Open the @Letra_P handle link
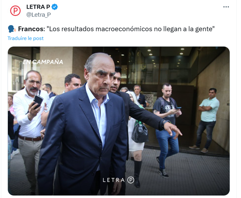This screenshot has height=198, width=241. click(38, 14)
